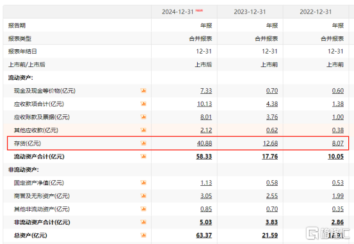
Task: Open chart icon for 其他非流动资产 row
Action: pos(143,209)
